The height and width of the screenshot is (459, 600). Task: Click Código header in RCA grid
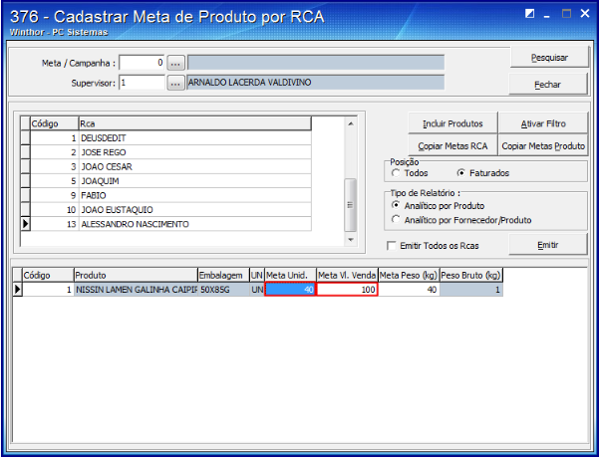55,123
